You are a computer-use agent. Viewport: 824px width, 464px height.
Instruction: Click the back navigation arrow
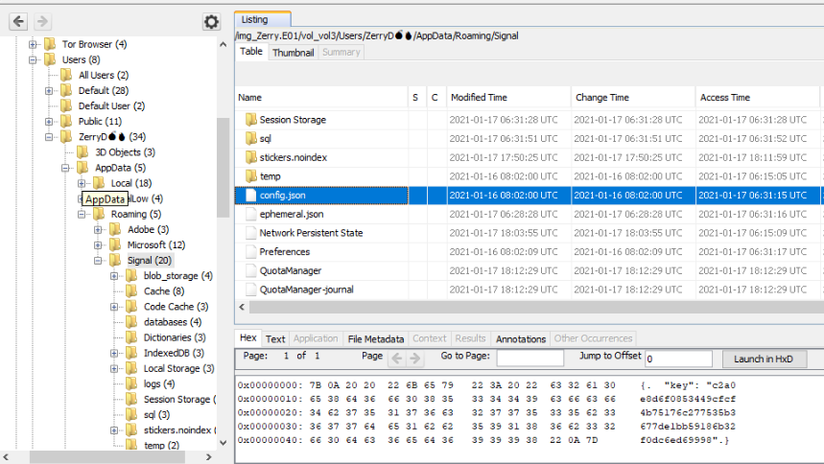point(18,21)
